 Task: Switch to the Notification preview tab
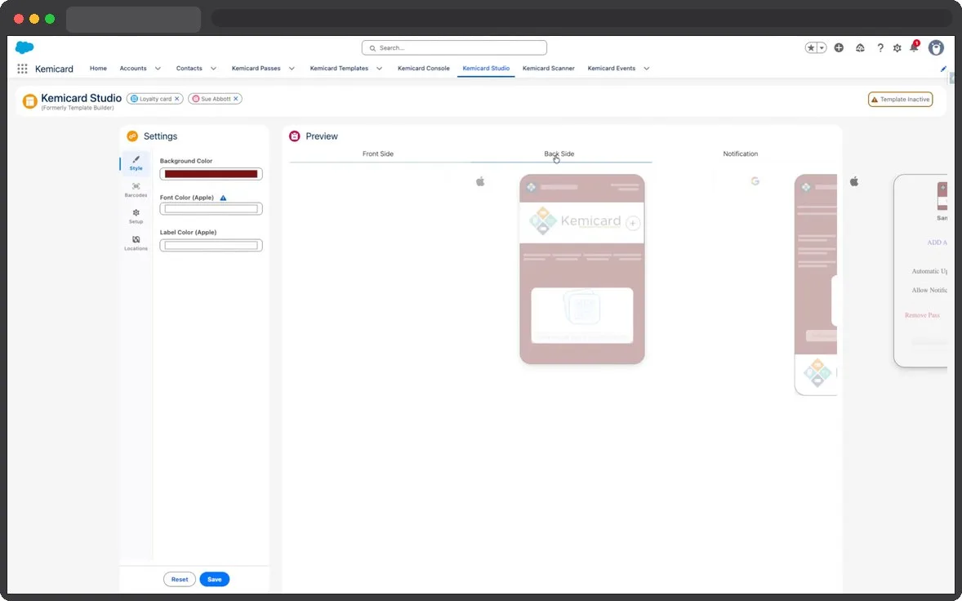(x=741, y=154)
